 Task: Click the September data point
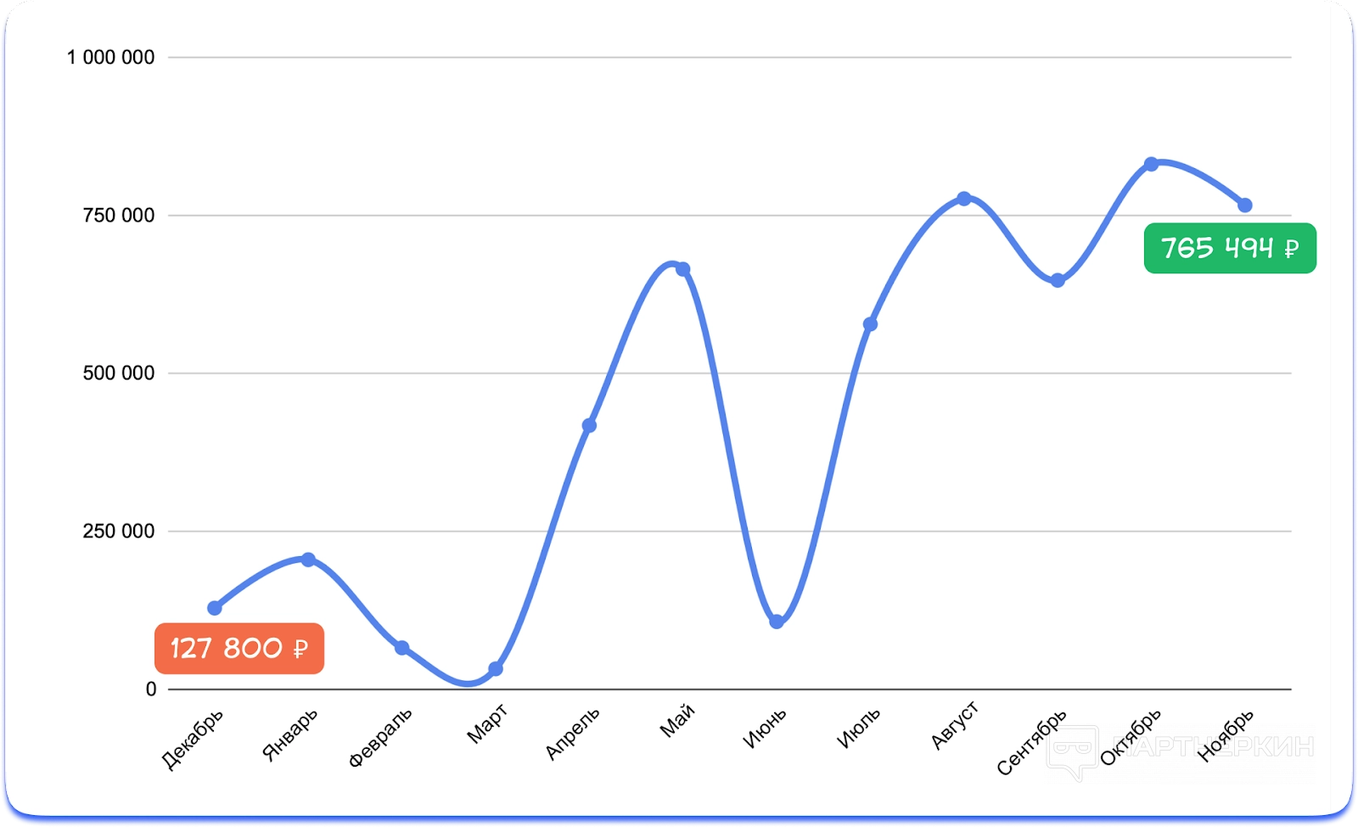[x=1058, y=281]
